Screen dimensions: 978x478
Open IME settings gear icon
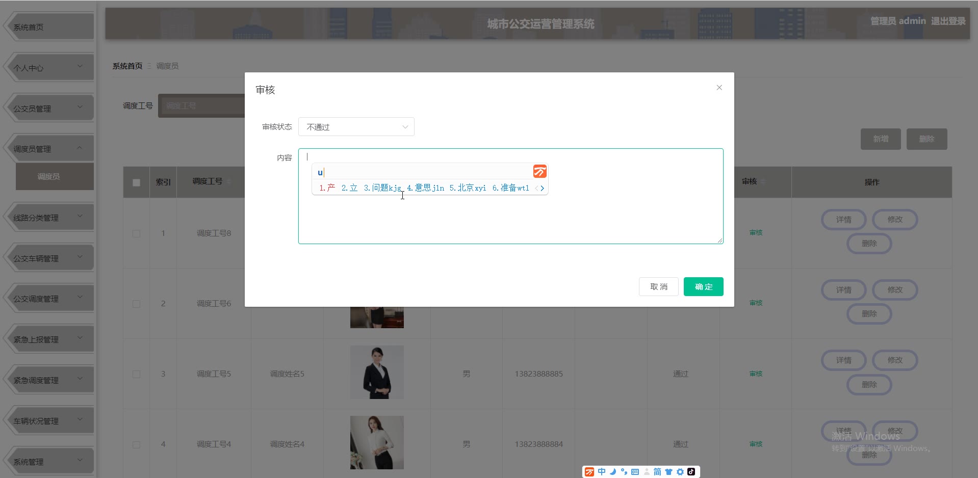[680, 472]
